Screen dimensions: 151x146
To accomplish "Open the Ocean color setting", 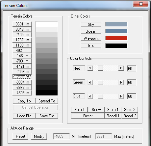I will point(91,31).
